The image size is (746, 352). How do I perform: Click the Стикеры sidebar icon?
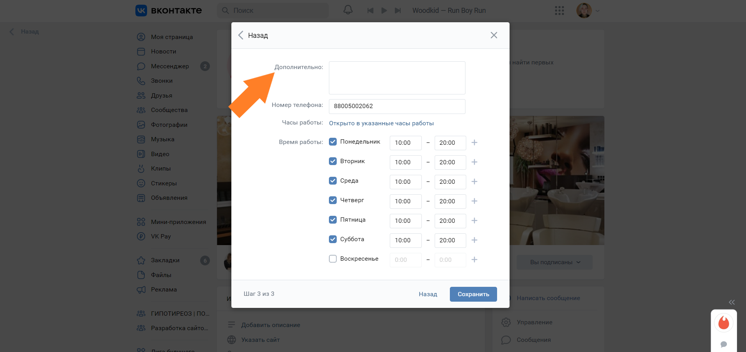(x=141, y=183)
